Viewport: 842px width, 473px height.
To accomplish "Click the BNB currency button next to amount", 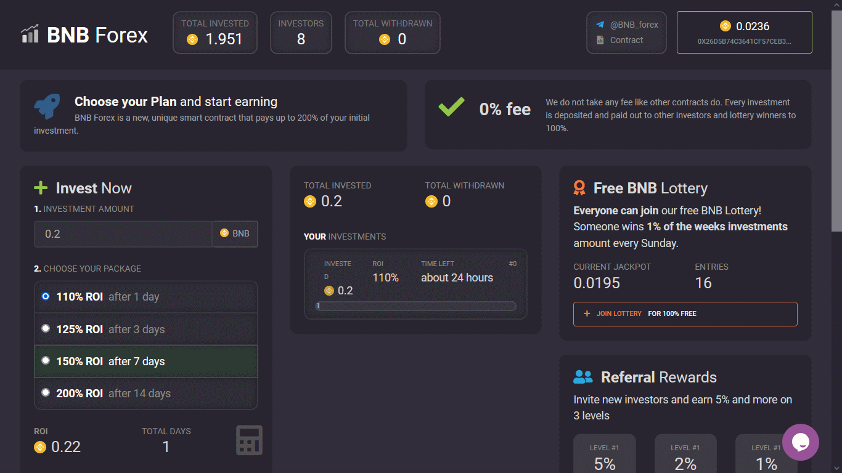I will pyautogui.click(x=235, y=234).
